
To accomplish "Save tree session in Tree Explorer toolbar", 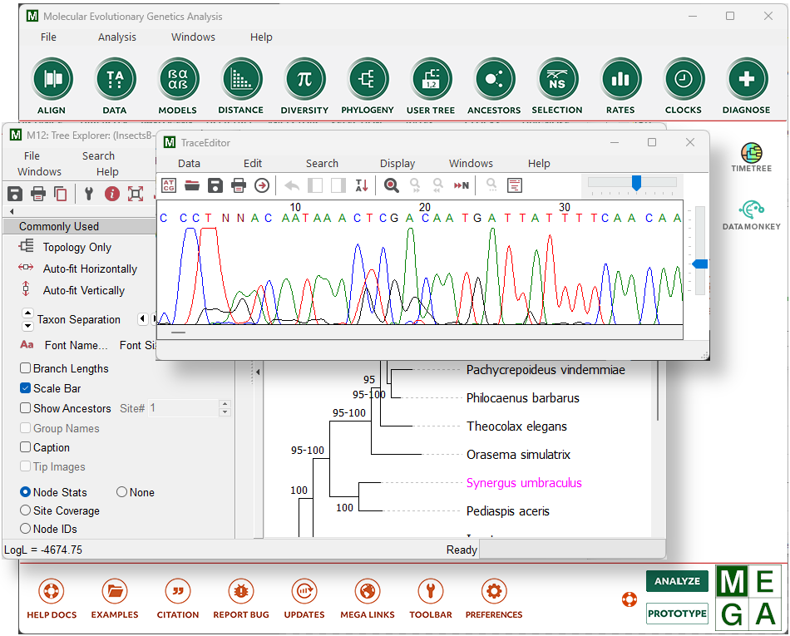I will (15, 194).
